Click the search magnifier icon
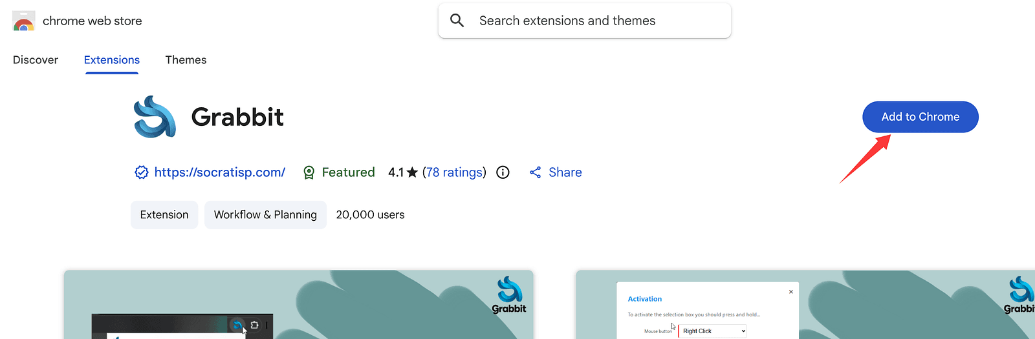Image resolution: width=1035 pixels, height=339 pixels. tap(457, 21)
